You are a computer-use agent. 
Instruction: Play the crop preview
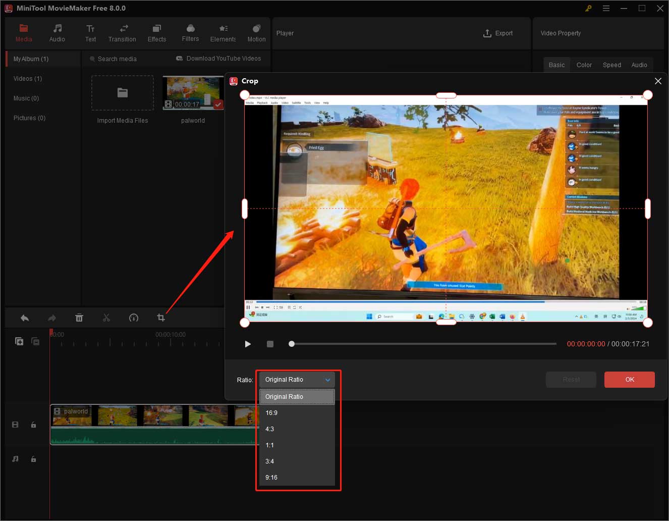248,344
